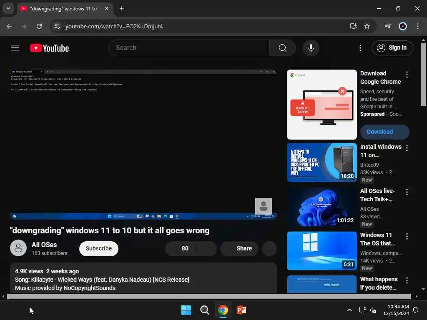This screenshot has height=320, width=427.
Task: Click the address bar URL
Action: click(x=114, y=26)
